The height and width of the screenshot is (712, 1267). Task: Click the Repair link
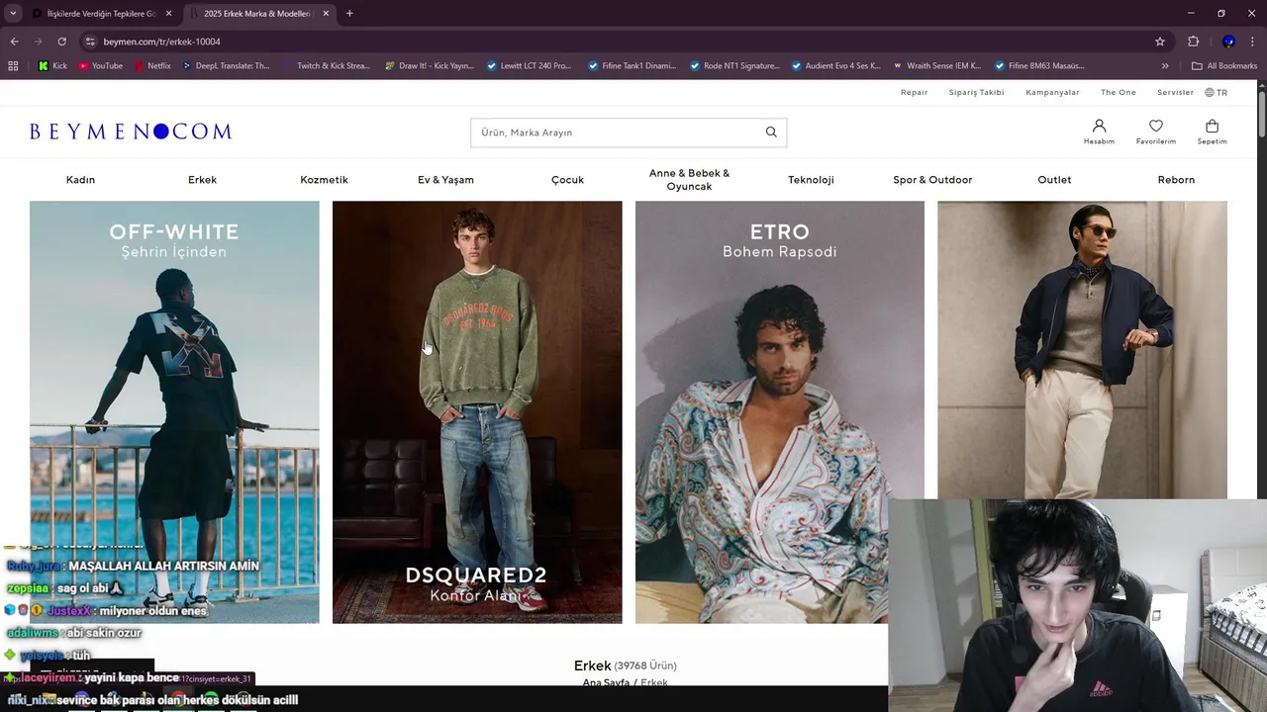click(x=914, y=92)
